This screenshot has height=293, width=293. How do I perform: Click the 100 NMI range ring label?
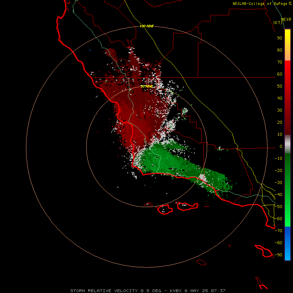click(146, 26)
